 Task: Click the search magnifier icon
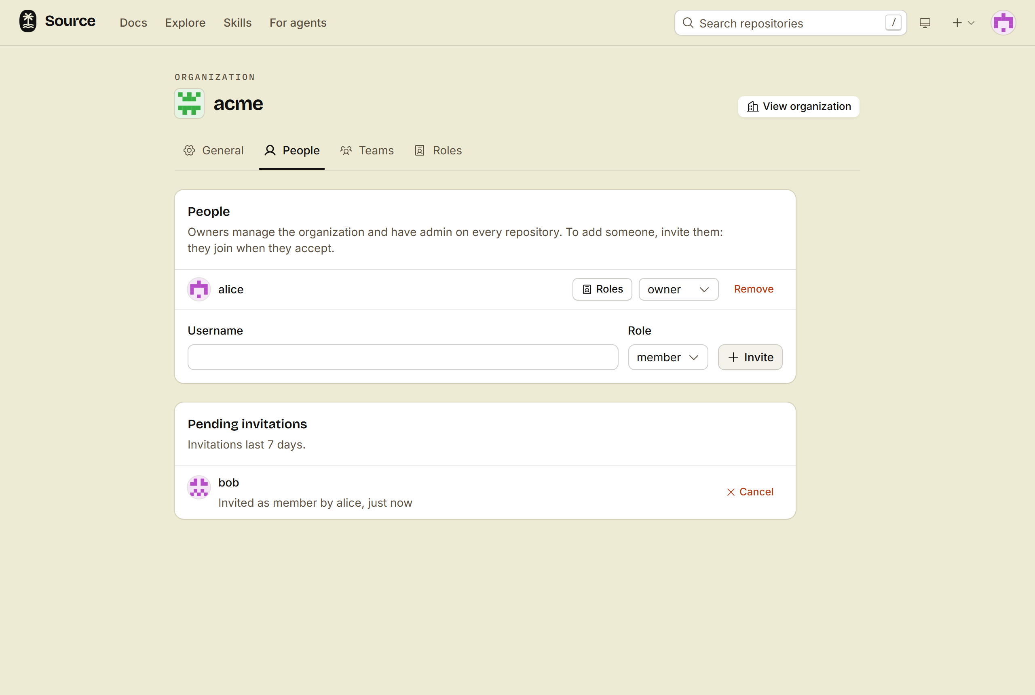[688, 23]
